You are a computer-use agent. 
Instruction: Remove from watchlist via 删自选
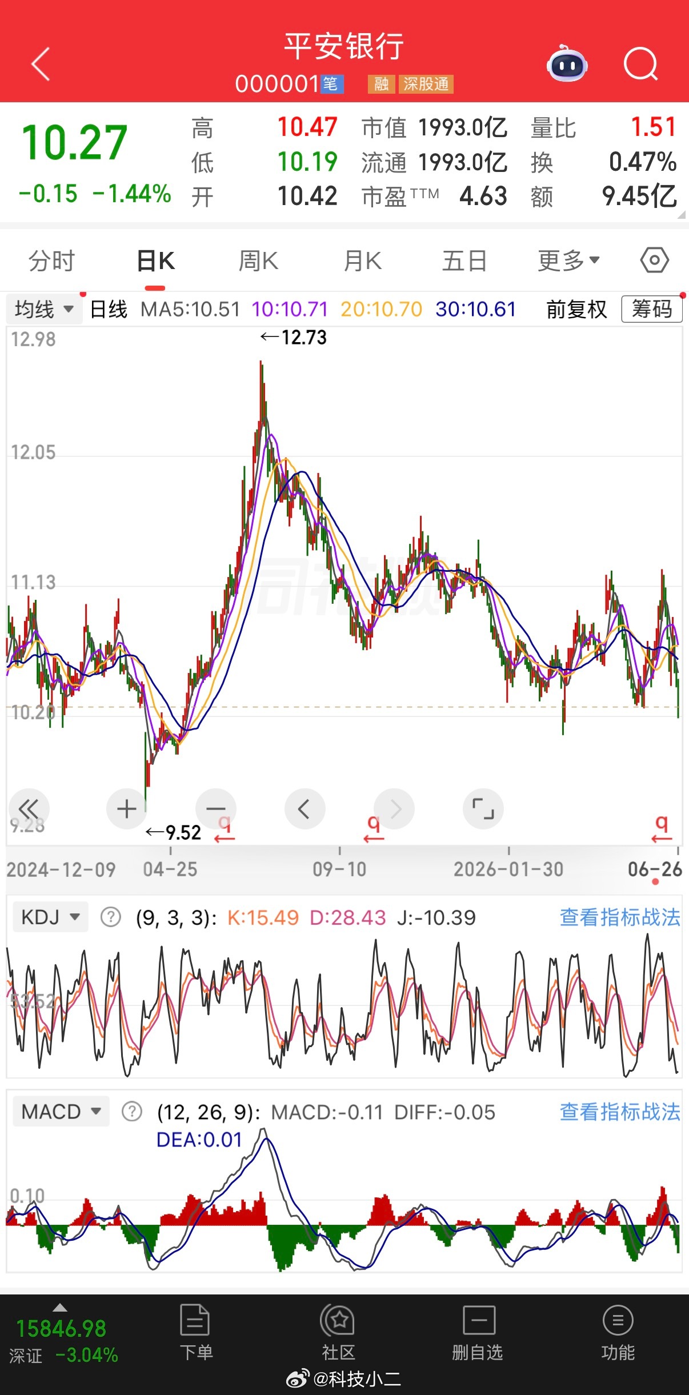(x=478, y=1332)
